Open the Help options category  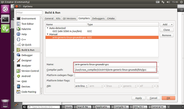click(x=28, y=34)
